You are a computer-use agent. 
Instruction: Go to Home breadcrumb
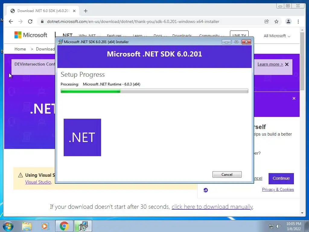[20, 49]
